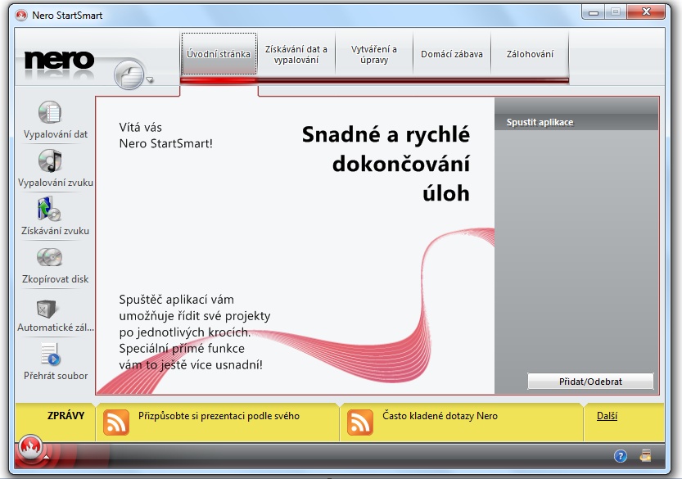
Task: Click the ZPRÁVY news label
Action: (x=65, y=415)
